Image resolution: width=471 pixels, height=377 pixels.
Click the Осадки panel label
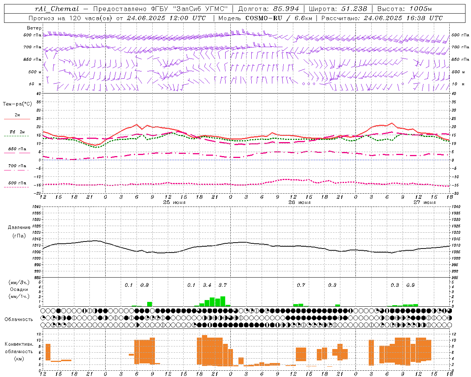19,289
